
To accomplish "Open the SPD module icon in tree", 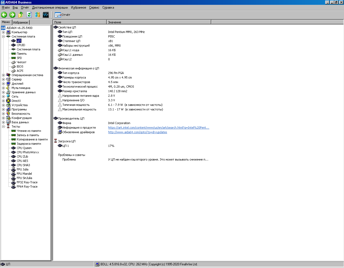I will (x=13, y=58).
